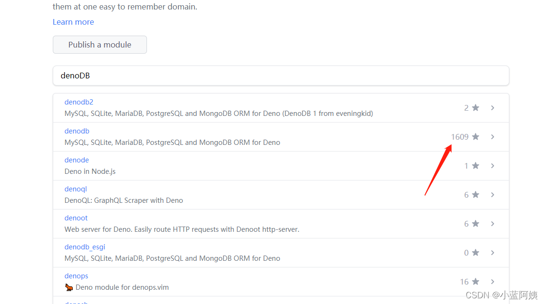The image size is (545, 304).
Task: Open denode via its right chevron
Action: point(493,166)
